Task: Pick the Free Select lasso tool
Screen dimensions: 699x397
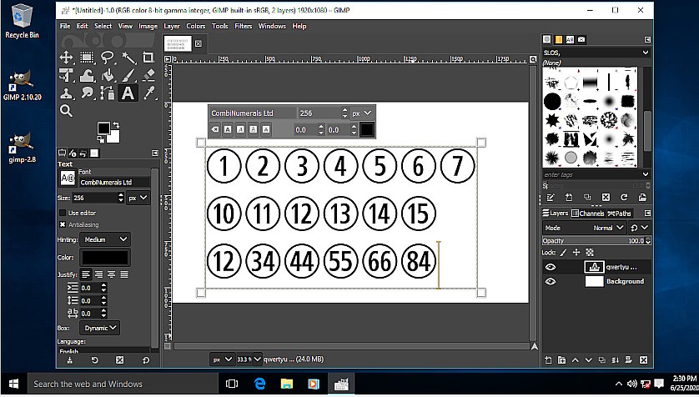Action: point(108,58)
